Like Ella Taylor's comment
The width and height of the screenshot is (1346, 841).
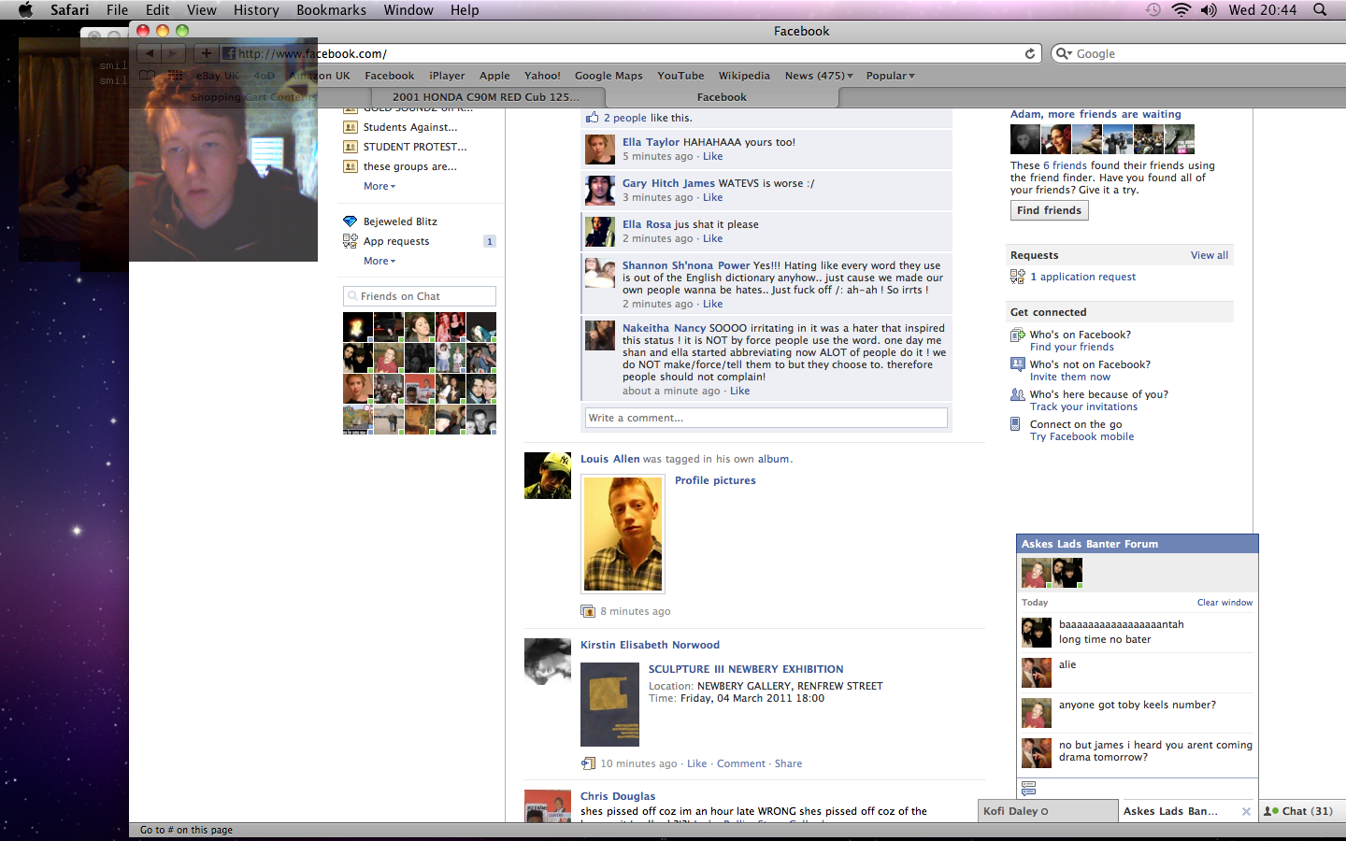(x=712, y=156)
